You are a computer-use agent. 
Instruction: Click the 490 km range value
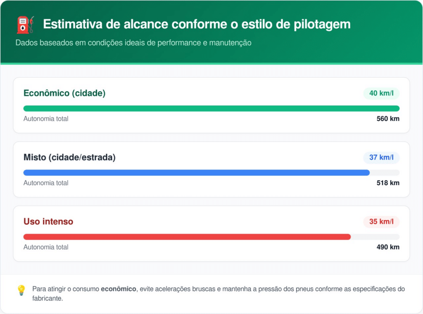click(388, 247)
